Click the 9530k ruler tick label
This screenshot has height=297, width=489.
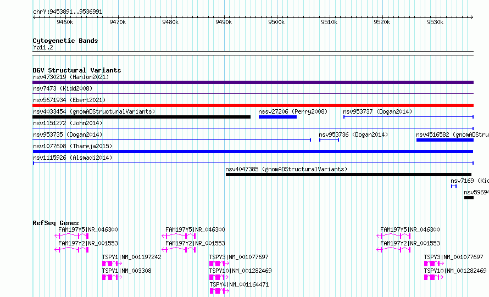tap(435, 22)
